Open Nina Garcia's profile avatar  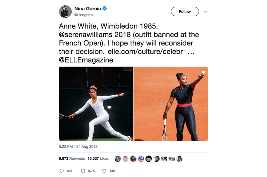[x=65, y=12]
